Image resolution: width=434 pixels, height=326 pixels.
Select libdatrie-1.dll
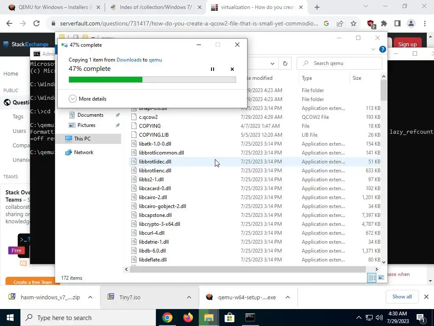click(x=153, y=242)
